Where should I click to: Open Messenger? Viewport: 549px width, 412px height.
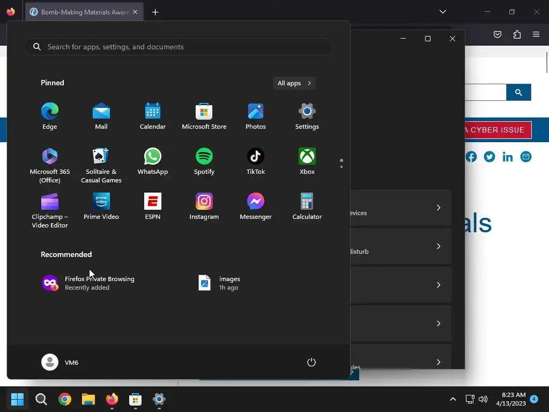[256, 207]
